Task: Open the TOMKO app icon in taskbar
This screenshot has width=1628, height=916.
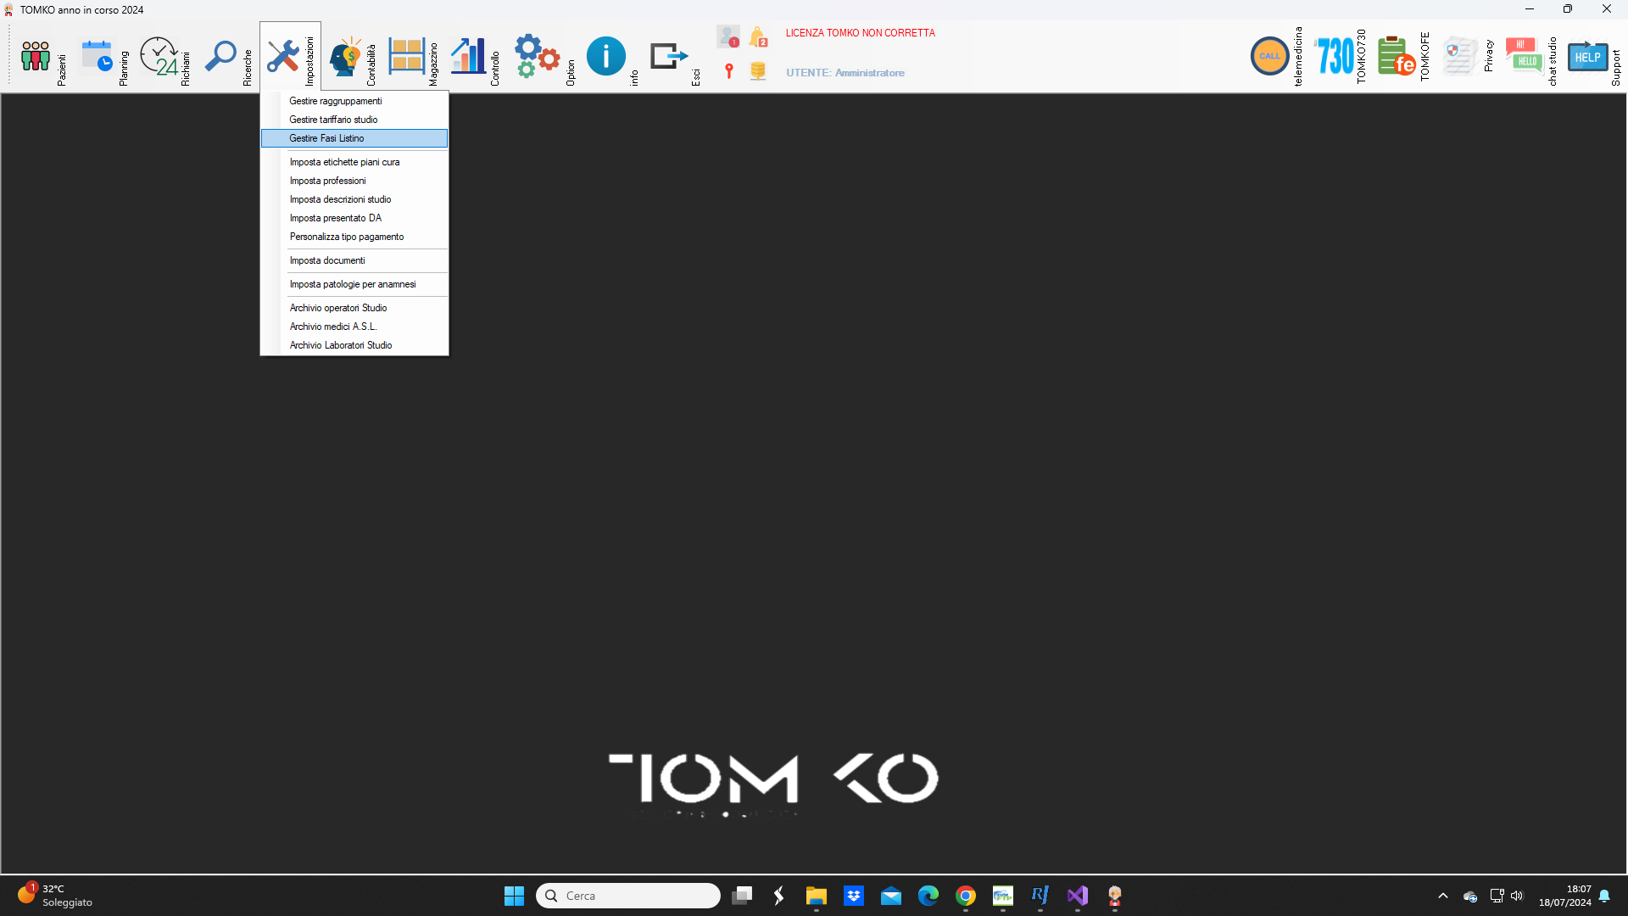Action: point(1114,896)
